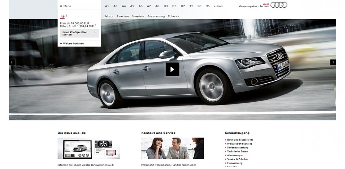Viewport: 345px width, 169px height.
Task: Open the Die neue audi.de thumbnail
Action: tap(89, 148)
